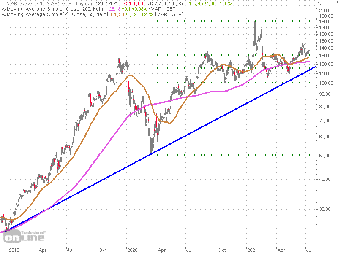This screenshot has height=253, width=338.
Task: Click the +0,22% value in the 55-MA row
Action: 145,14
